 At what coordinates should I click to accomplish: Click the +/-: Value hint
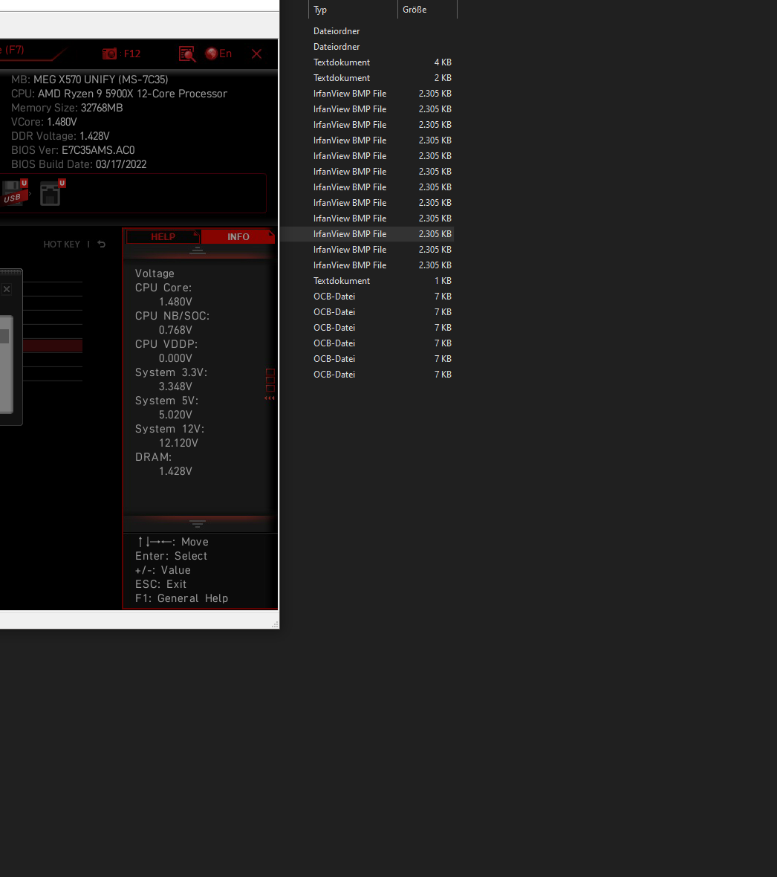click(x=163, y=570)
